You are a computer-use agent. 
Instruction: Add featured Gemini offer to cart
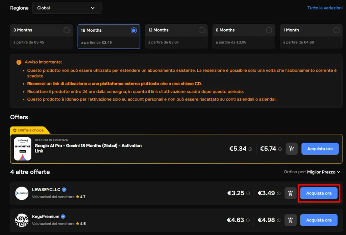pyautogui.click(x=292, y=149)
